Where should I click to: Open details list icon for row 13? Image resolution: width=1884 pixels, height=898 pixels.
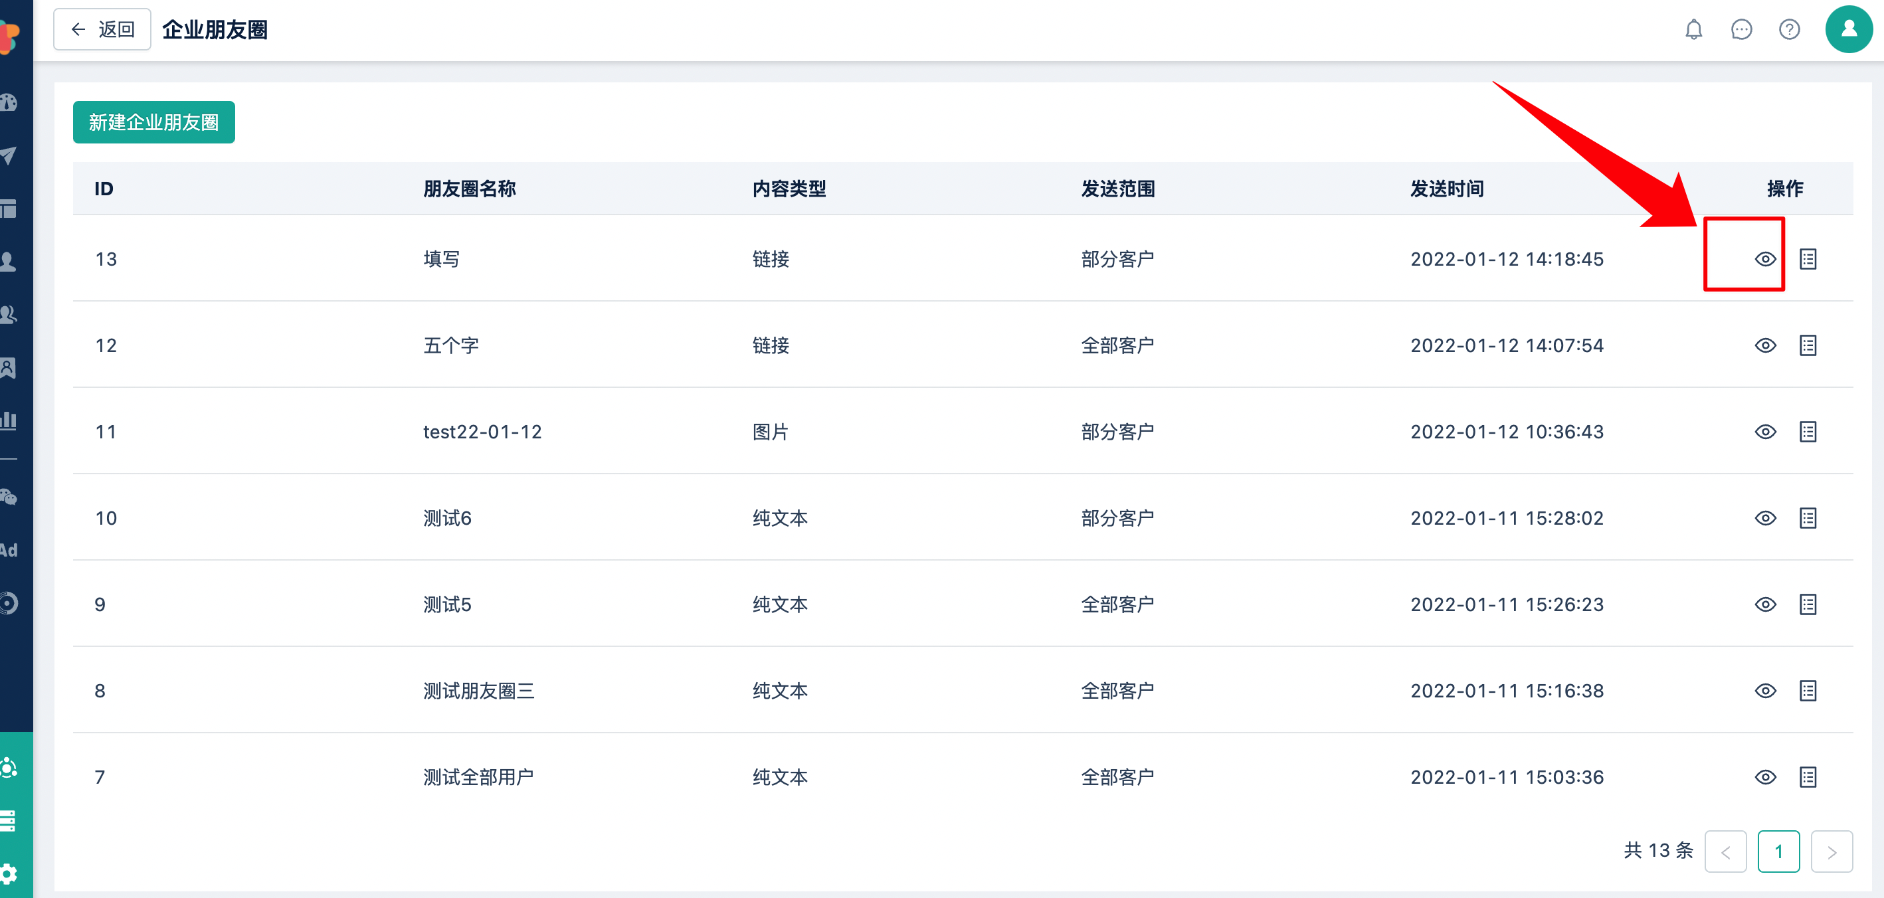pos(1807,259)
